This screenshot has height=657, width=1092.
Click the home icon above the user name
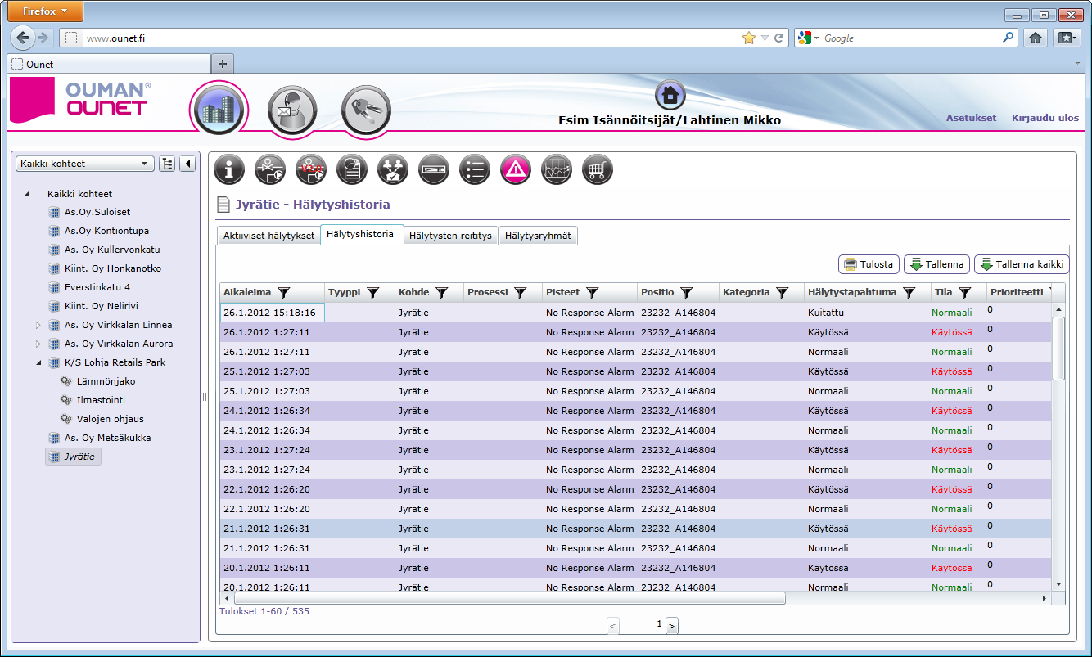click(670, 96)
